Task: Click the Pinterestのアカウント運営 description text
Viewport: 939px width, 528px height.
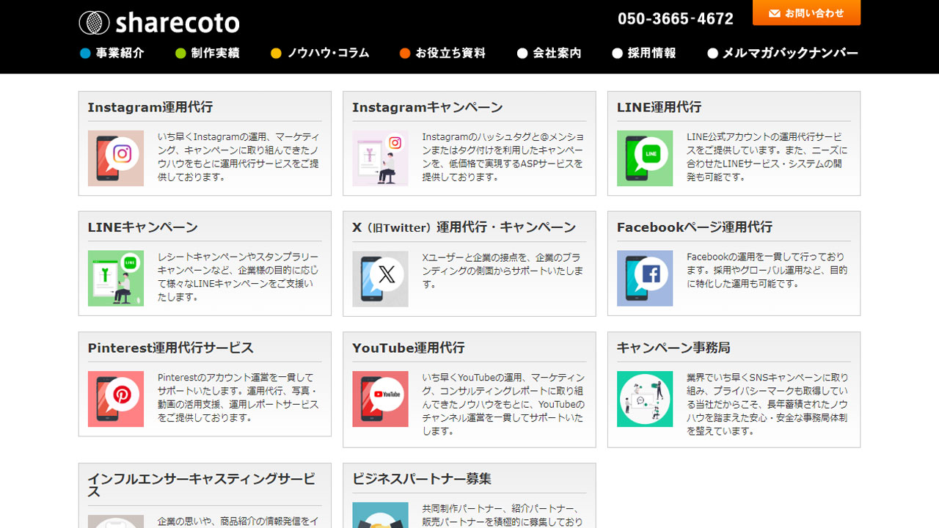Action: click(238, 397)
